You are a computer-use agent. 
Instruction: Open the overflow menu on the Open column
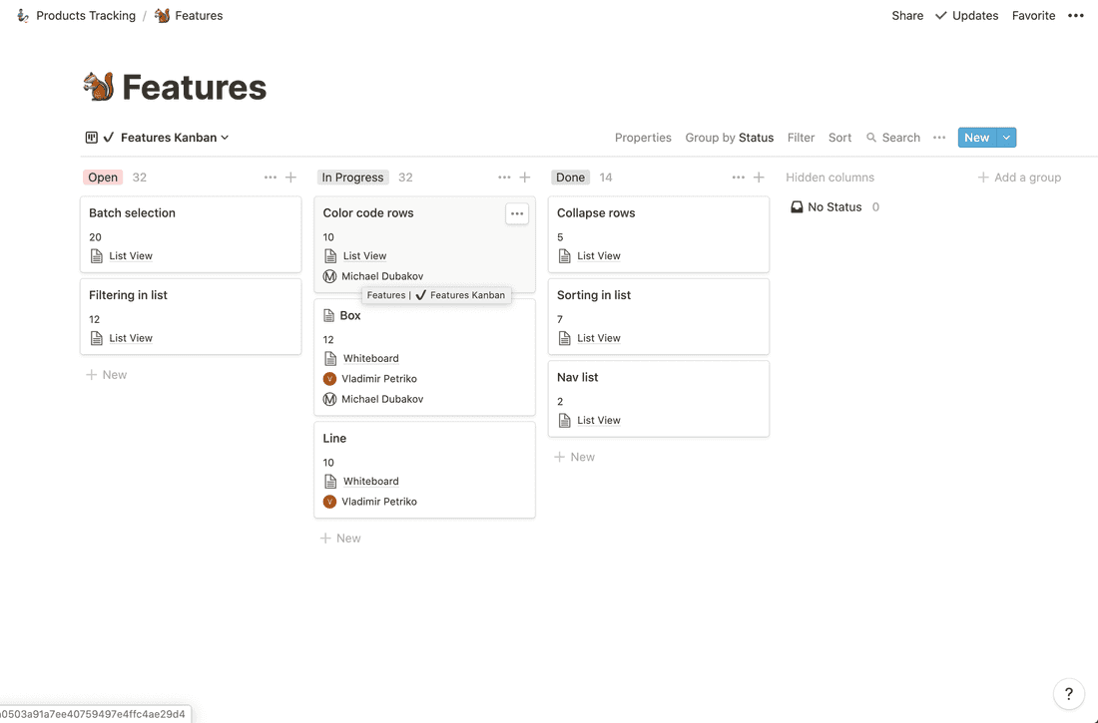click(x=271, y=177)
